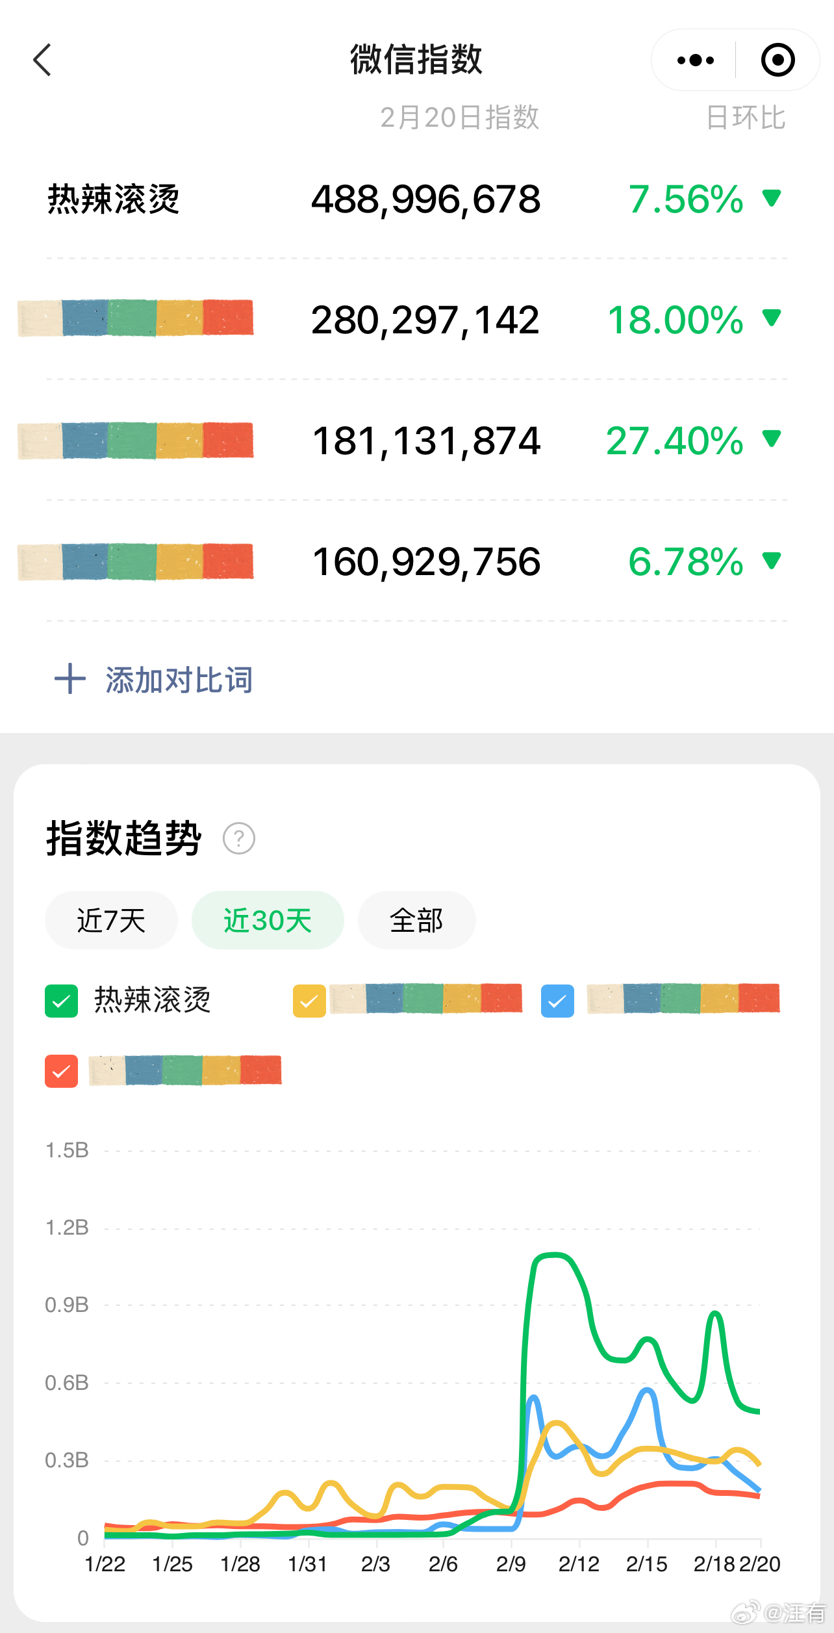Click the down triangle next to 18.00%
The width and height of the screenshot is (834, 1633).
(x=772, y=318)
